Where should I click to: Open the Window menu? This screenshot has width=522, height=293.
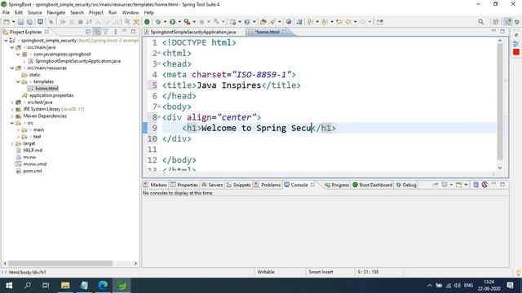[x=130, y=12]
